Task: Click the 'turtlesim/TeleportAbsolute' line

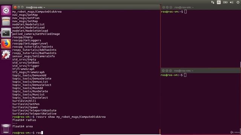Action: [x=34, y=111]
